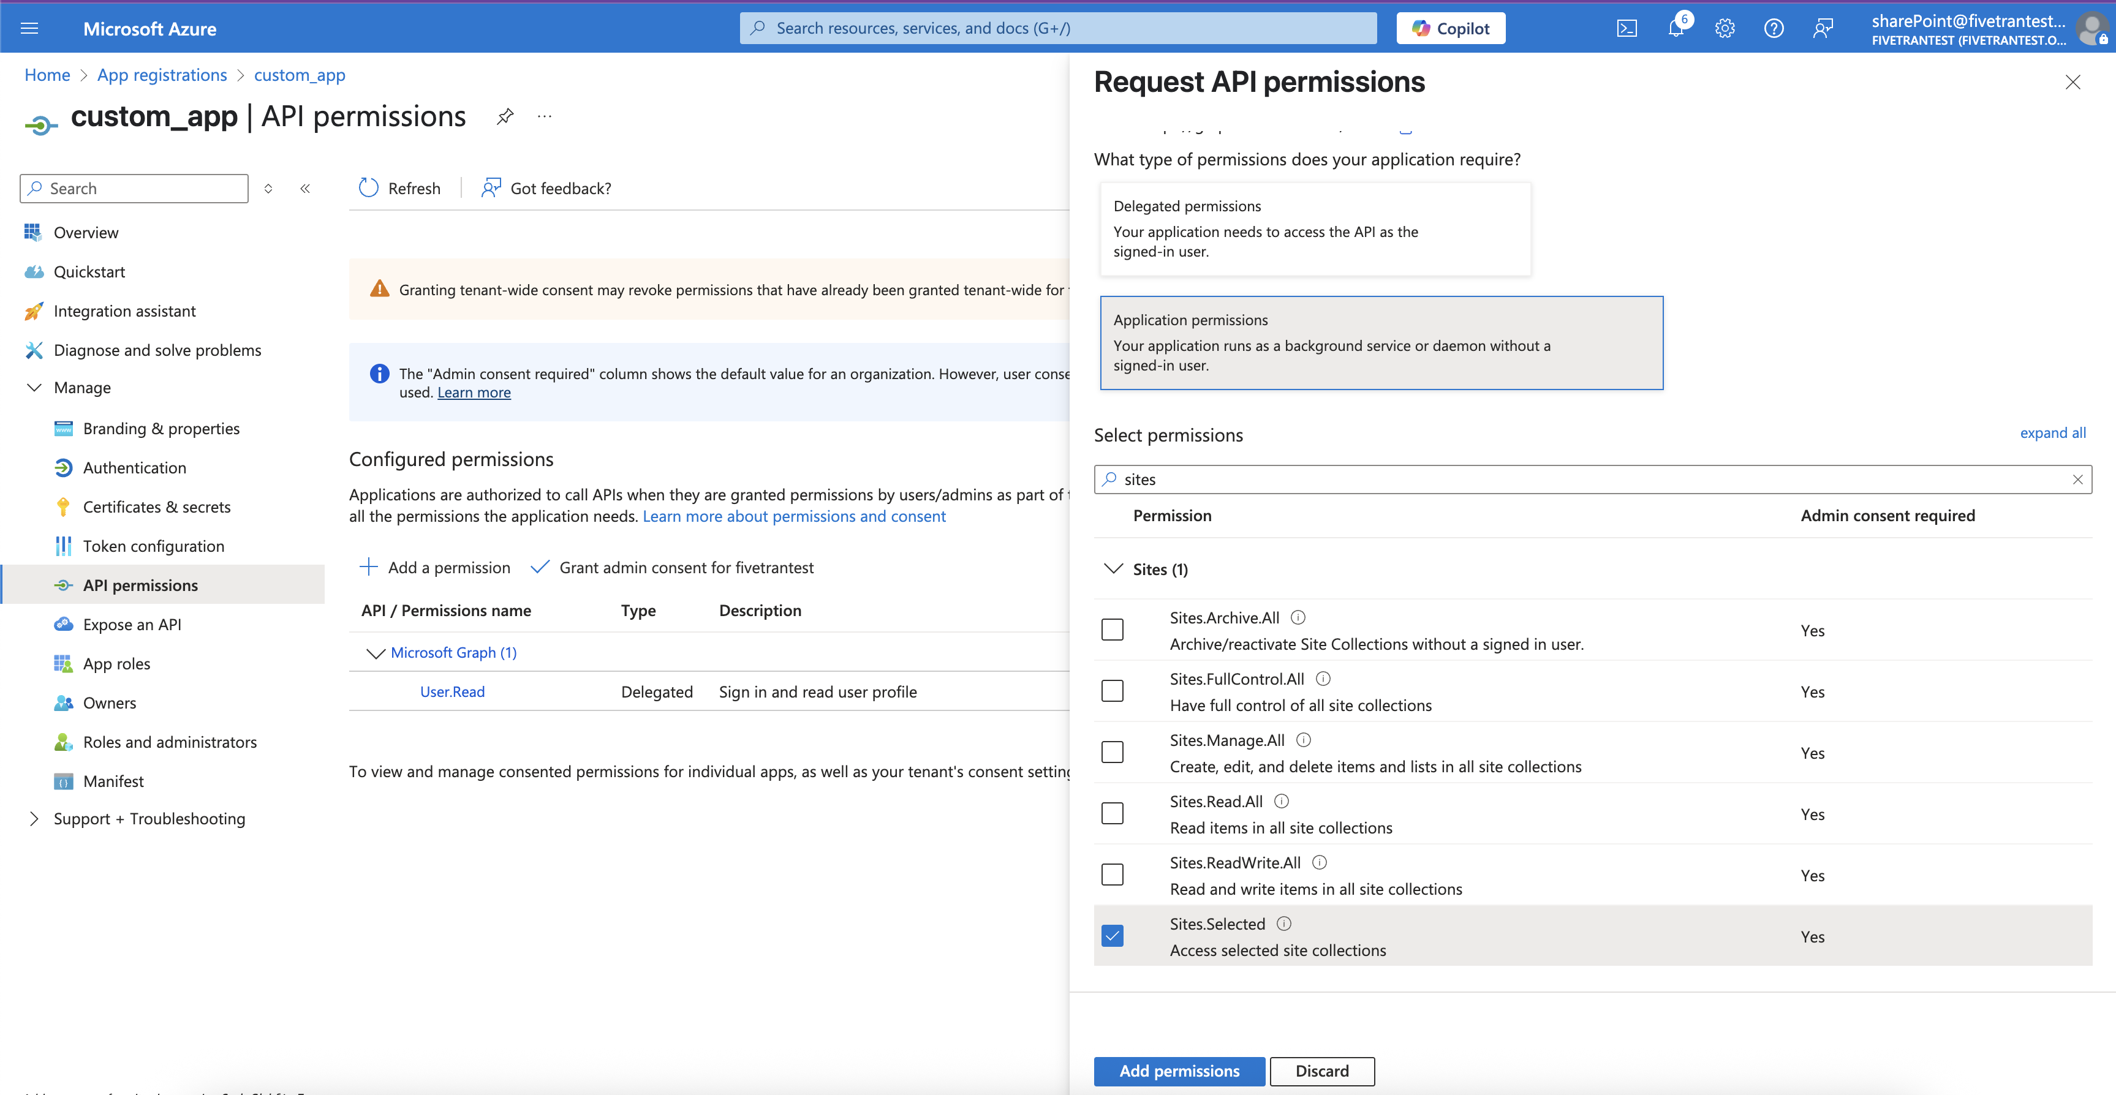2116x1095 pixels.
Task: Open Learn more about permissions and consent
Action: coord(795,516)
